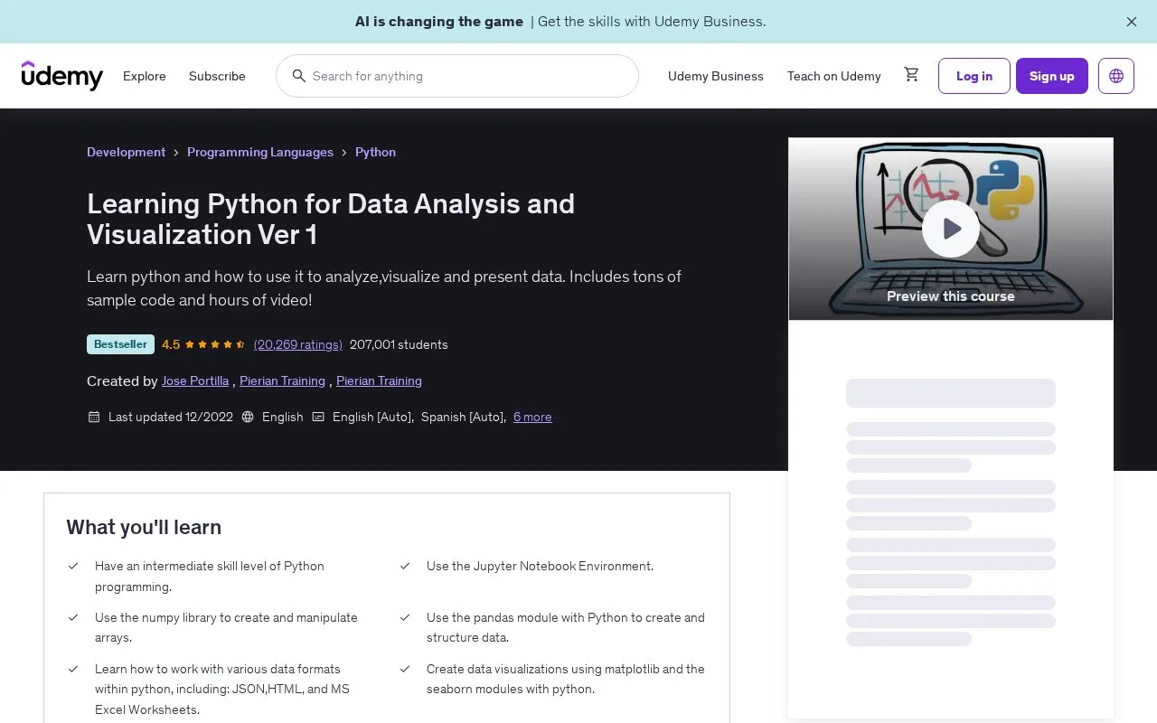Click the matplotlib and seaborn learning item
Viewport: 1157px width, 723px height.
point(566,679)
